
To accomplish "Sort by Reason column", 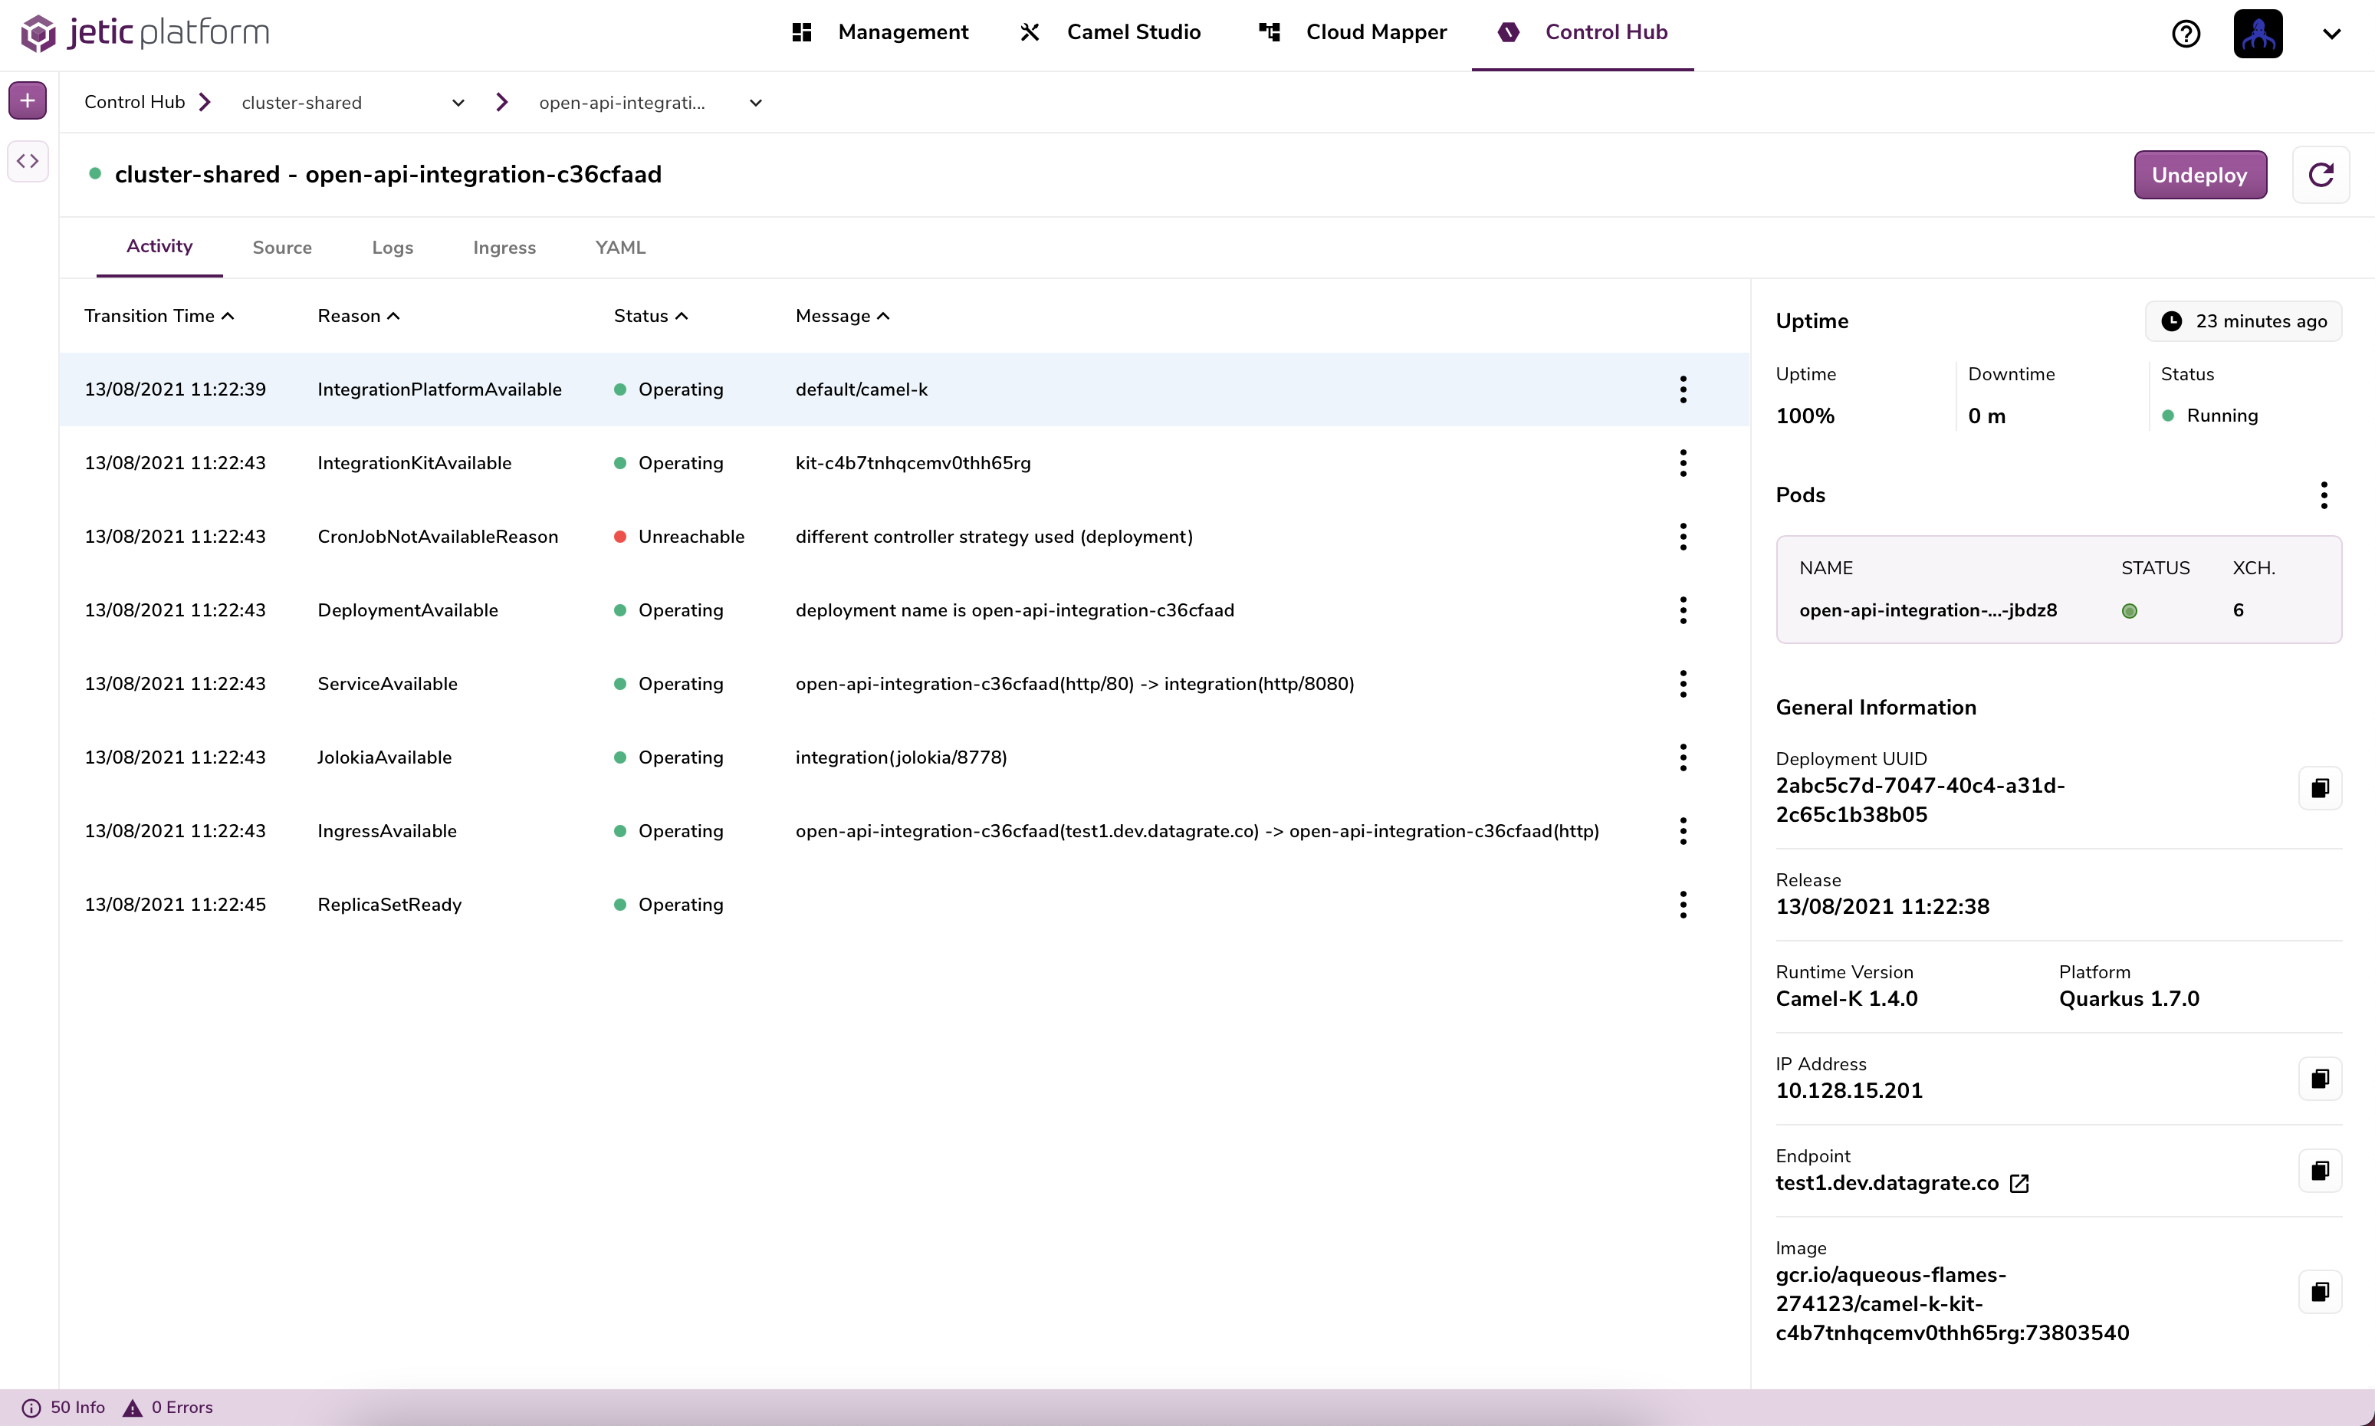I will point(358,316).
